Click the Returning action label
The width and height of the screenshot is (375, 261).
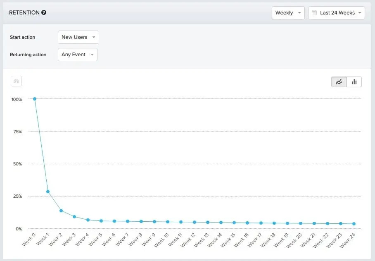point(28,55)
